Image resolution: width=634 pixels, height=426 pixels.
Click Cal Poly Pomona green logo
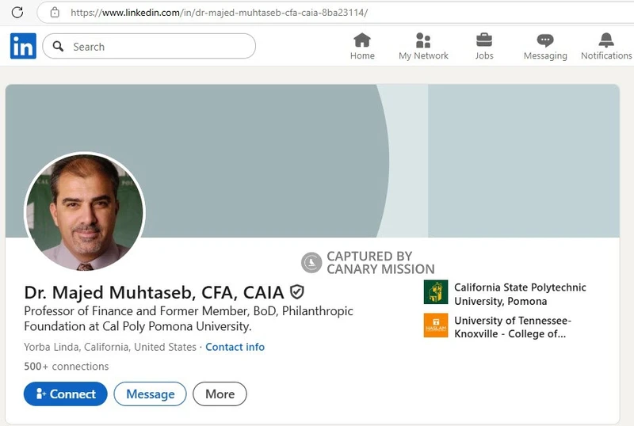coord(436,292)
